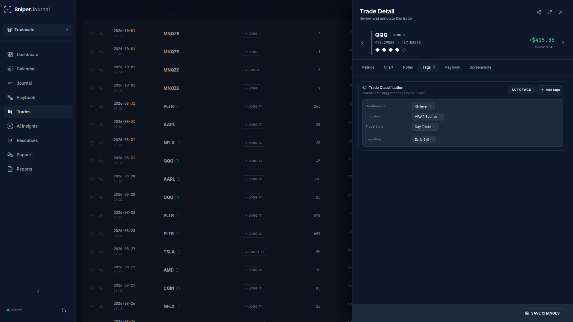Click the share icon in Trade Detail

click(539, 12)
